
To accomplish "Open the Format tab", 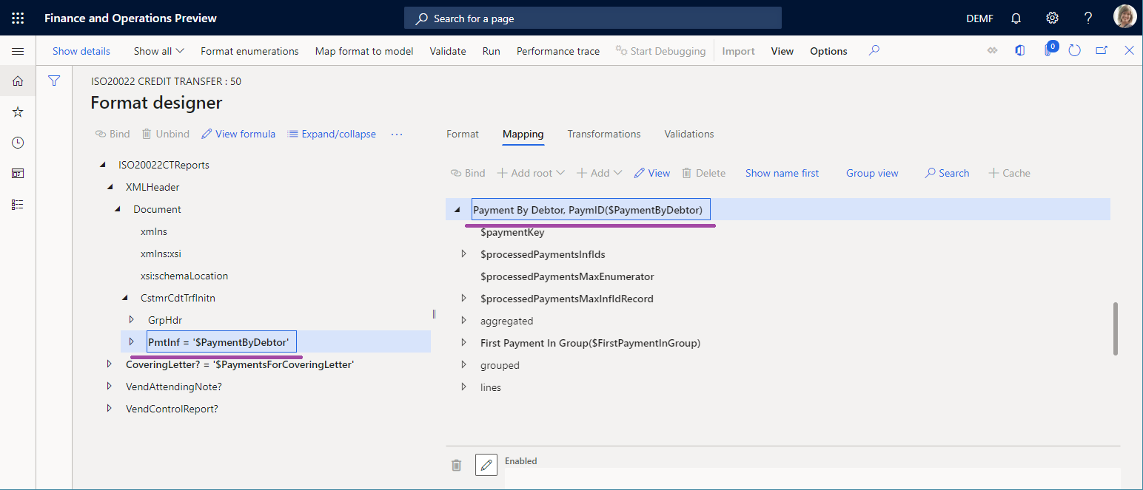I will pos(462,134).
